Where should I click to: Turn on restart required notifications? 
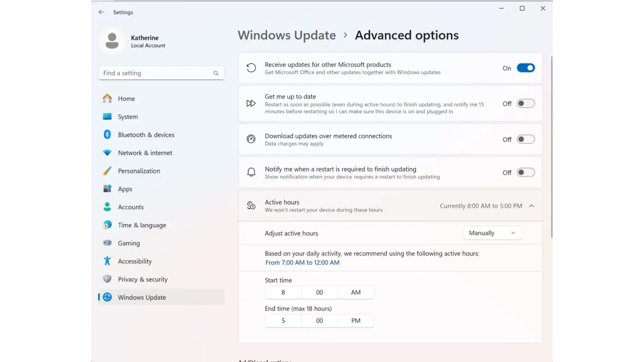pyautogui.click(x=526, y=172)
